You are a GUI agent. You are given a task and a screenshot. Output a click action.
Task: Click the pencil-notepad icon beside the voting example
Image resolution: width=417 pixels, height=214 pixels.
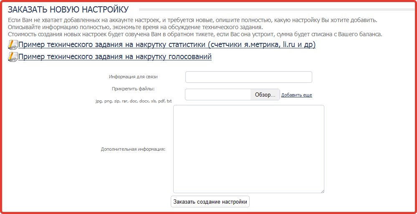pos(13,57)
